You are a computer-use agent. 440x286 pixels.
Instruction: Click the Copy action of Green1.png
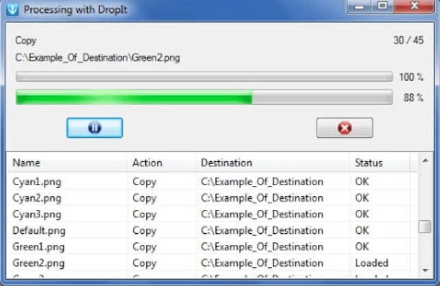pyautogui.click(x=144, y=248)
